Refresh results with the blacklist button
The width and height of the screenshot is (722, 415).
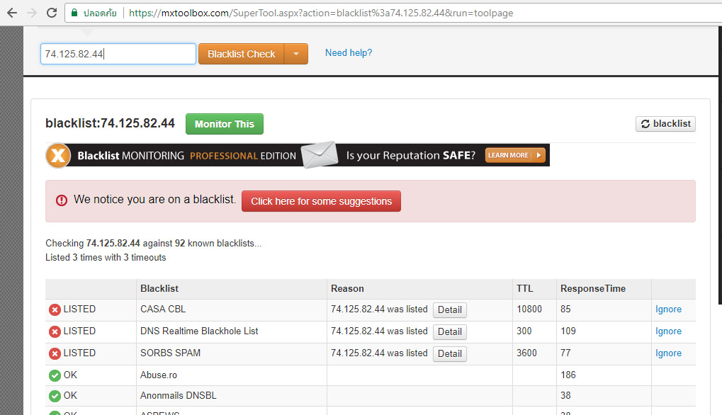click(x=665, y=124)
